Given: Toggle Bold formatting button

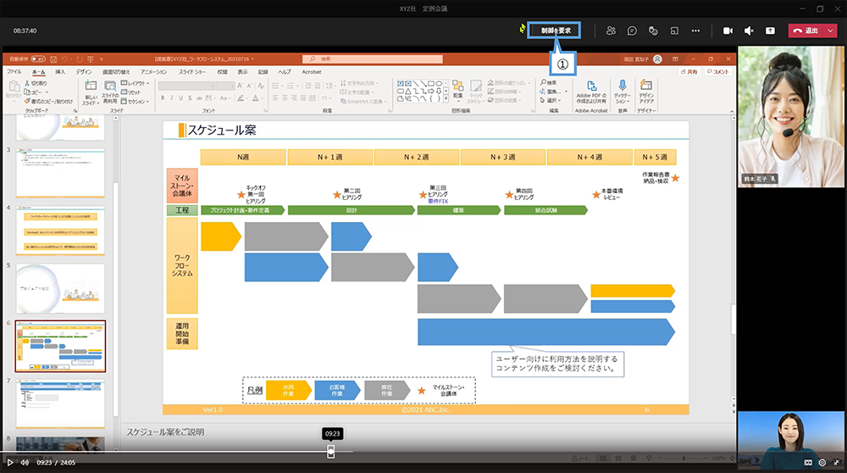Looking at the screenshot, I should 163,97.
